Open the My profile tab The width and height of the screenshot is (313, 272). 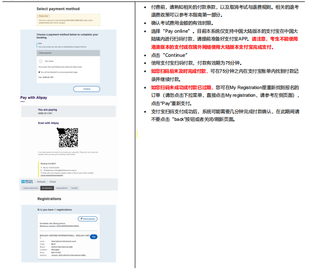click(x=75, y=188)
